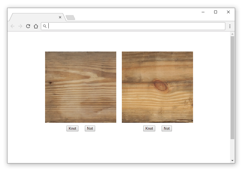Click the oval knot in the right wood image
Image resolution: width=242 pixels, height=172 pixels.
160,85
